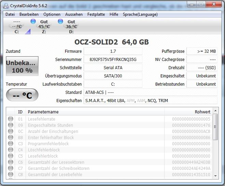Click the Drehzahl value ---- (SSD)
Viewport: 225px width, 186px height.
point(202,68)
